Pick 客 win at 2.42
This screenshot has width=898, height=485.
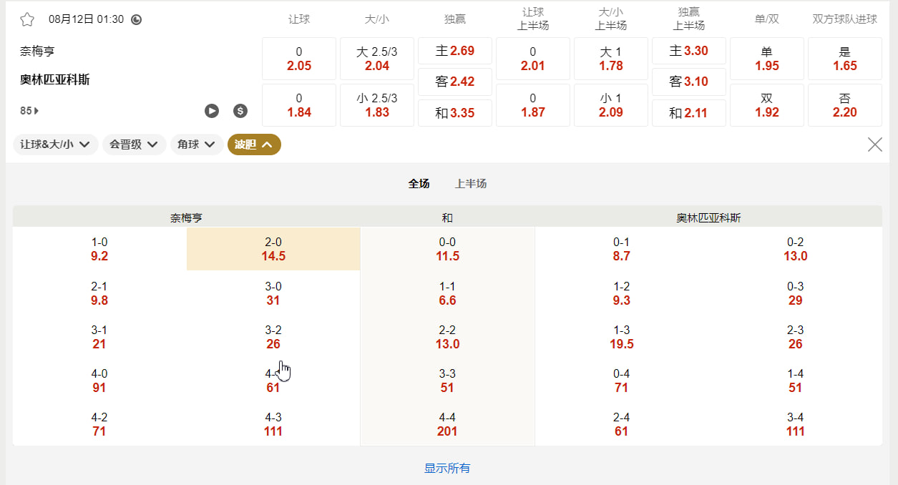tap(455, 82)
